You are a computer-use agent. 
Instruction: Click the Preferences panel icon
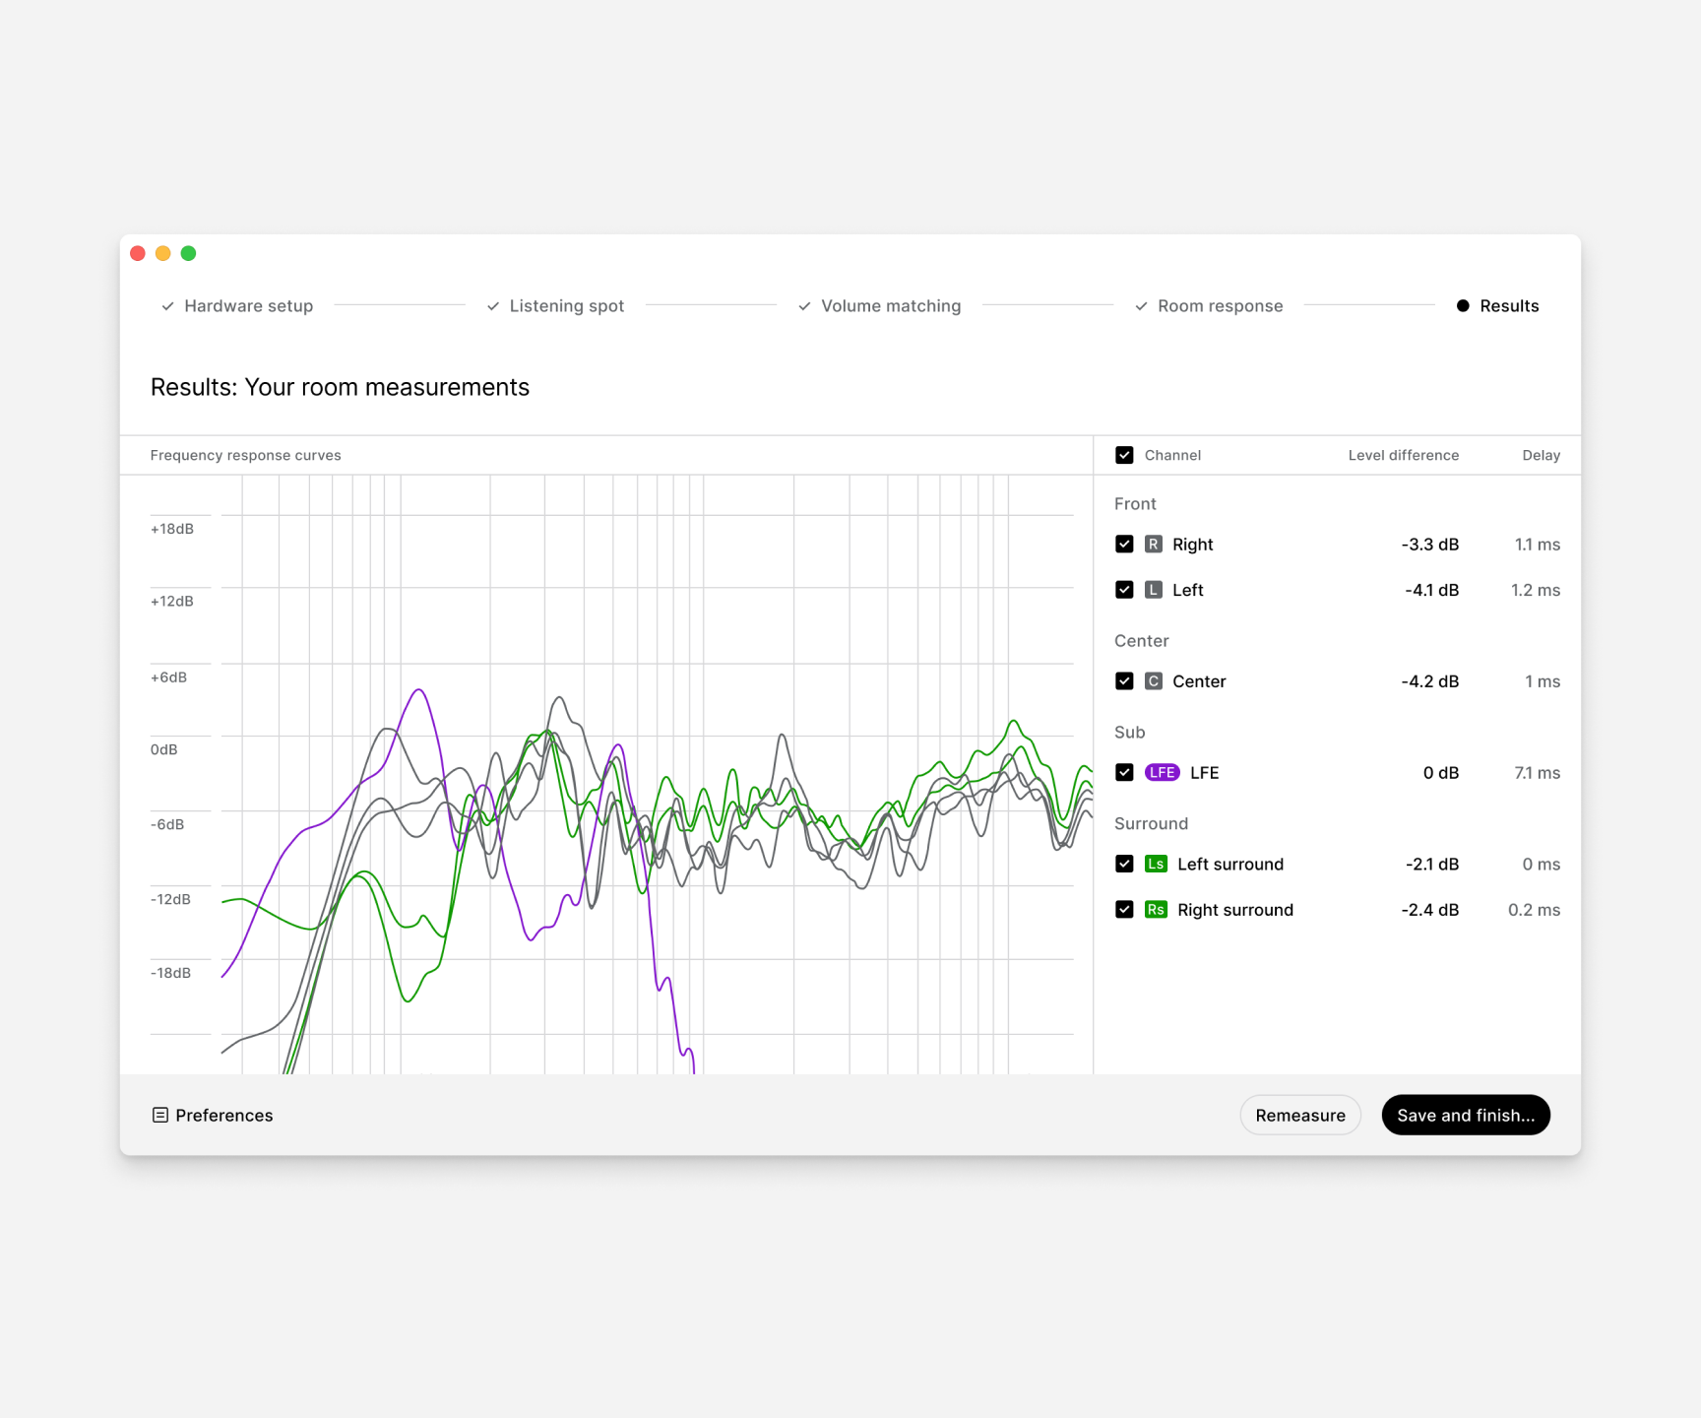pos(159,1115)
